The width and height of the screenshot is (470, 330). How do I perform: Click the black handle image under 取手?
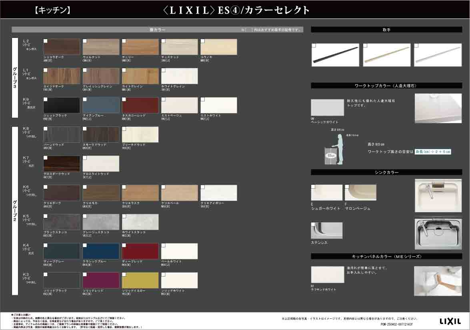point(335,55)
